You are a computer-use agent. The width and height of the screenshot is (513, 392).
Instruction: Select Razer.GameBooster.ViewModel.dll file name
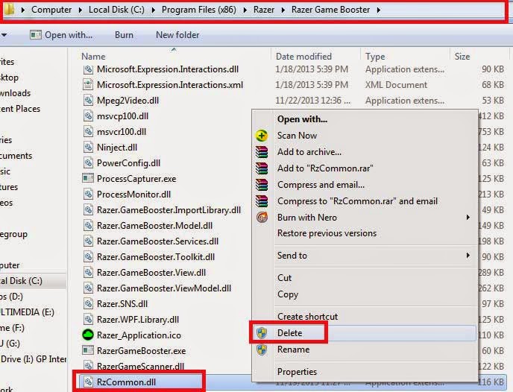[164, 288]
